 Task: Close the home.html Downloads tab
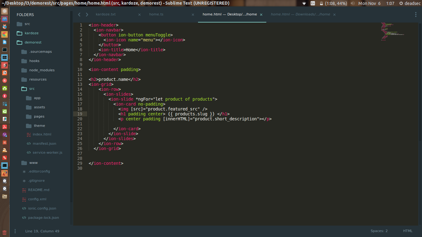(334, 15)
